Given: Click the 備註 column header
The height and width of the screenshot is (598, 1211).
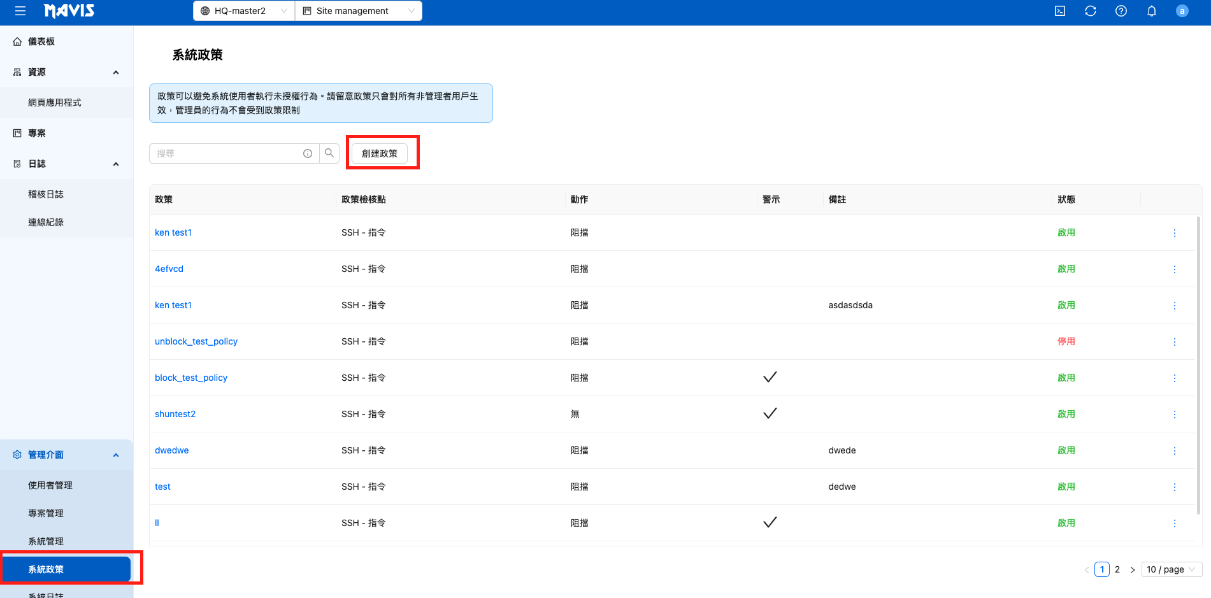Looking at the screenshot, I should [837, 199].
